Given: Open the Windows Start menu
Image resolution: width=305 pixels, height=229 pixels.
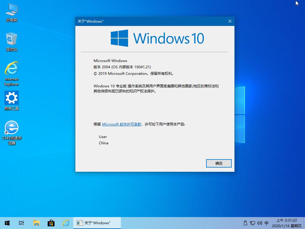Looking at the screenshot, I should (x=7, y=223).
